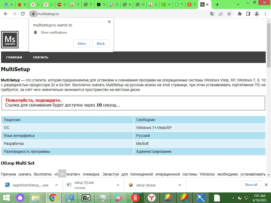Click the Обзор Multi Set heading
Screen dimensions: 271x203
pos(18,163)
